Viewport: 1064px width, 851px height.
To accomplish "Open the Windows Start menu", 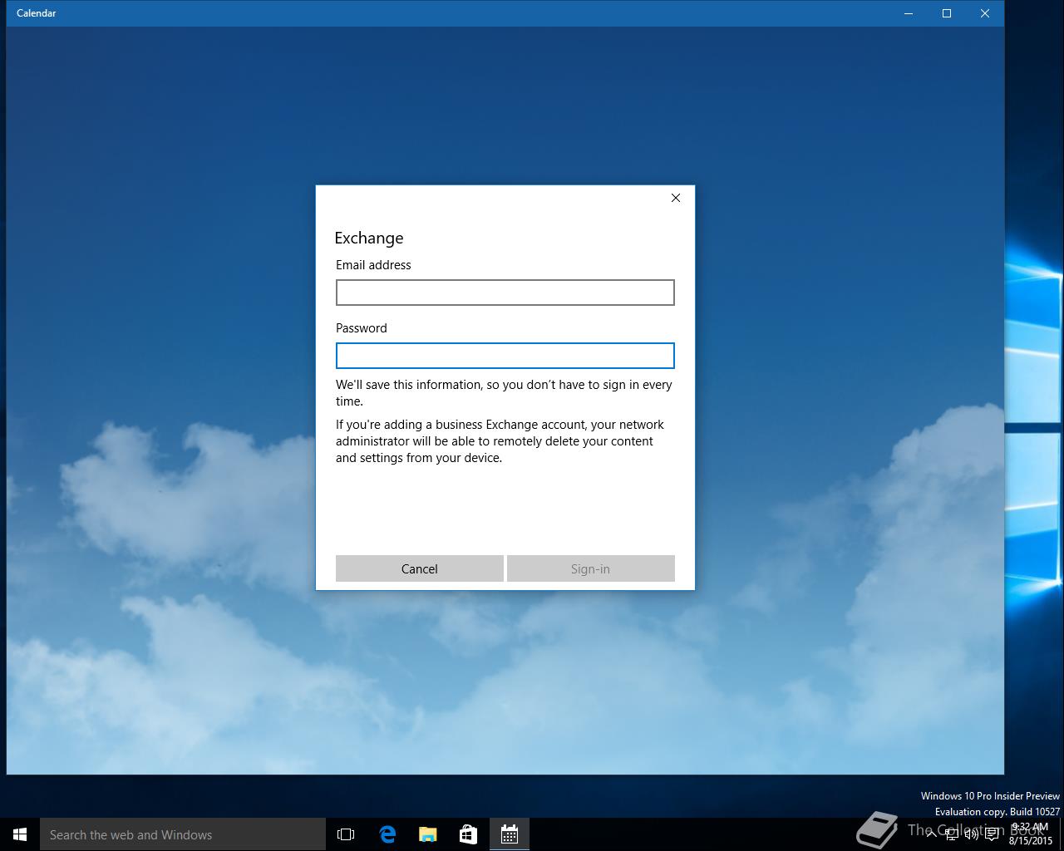I will pos(20,834).
